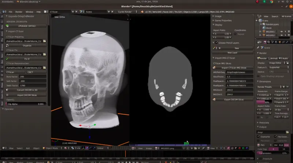Image resolution: width=293 pixels, height=163 pixels.
Task: Open Ubuntu Atividades overview
Action: click(x=8, y=2)
